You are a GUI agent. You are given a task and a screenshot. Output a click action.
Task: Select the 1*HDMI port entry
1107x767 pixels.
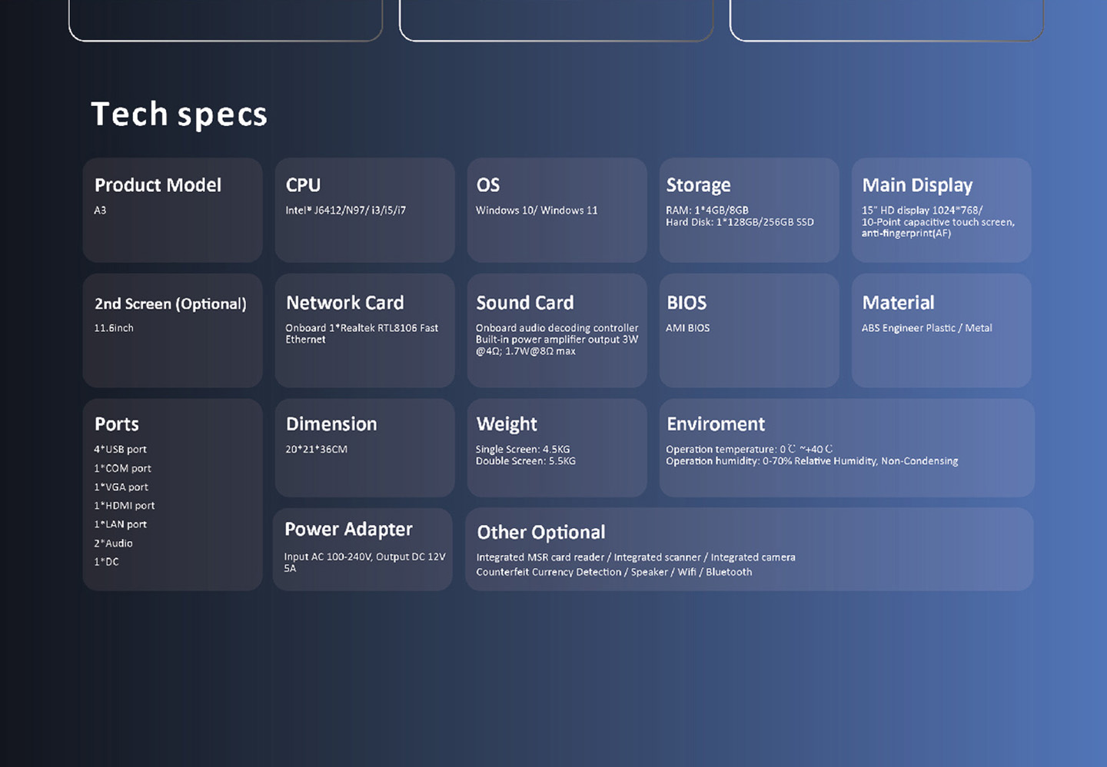125,506
